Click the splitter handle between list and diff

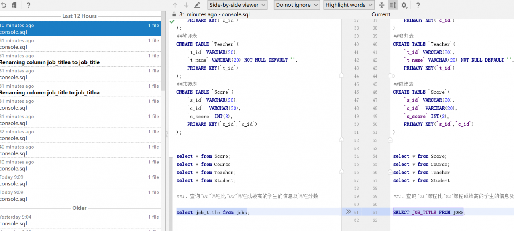(167, 135)
